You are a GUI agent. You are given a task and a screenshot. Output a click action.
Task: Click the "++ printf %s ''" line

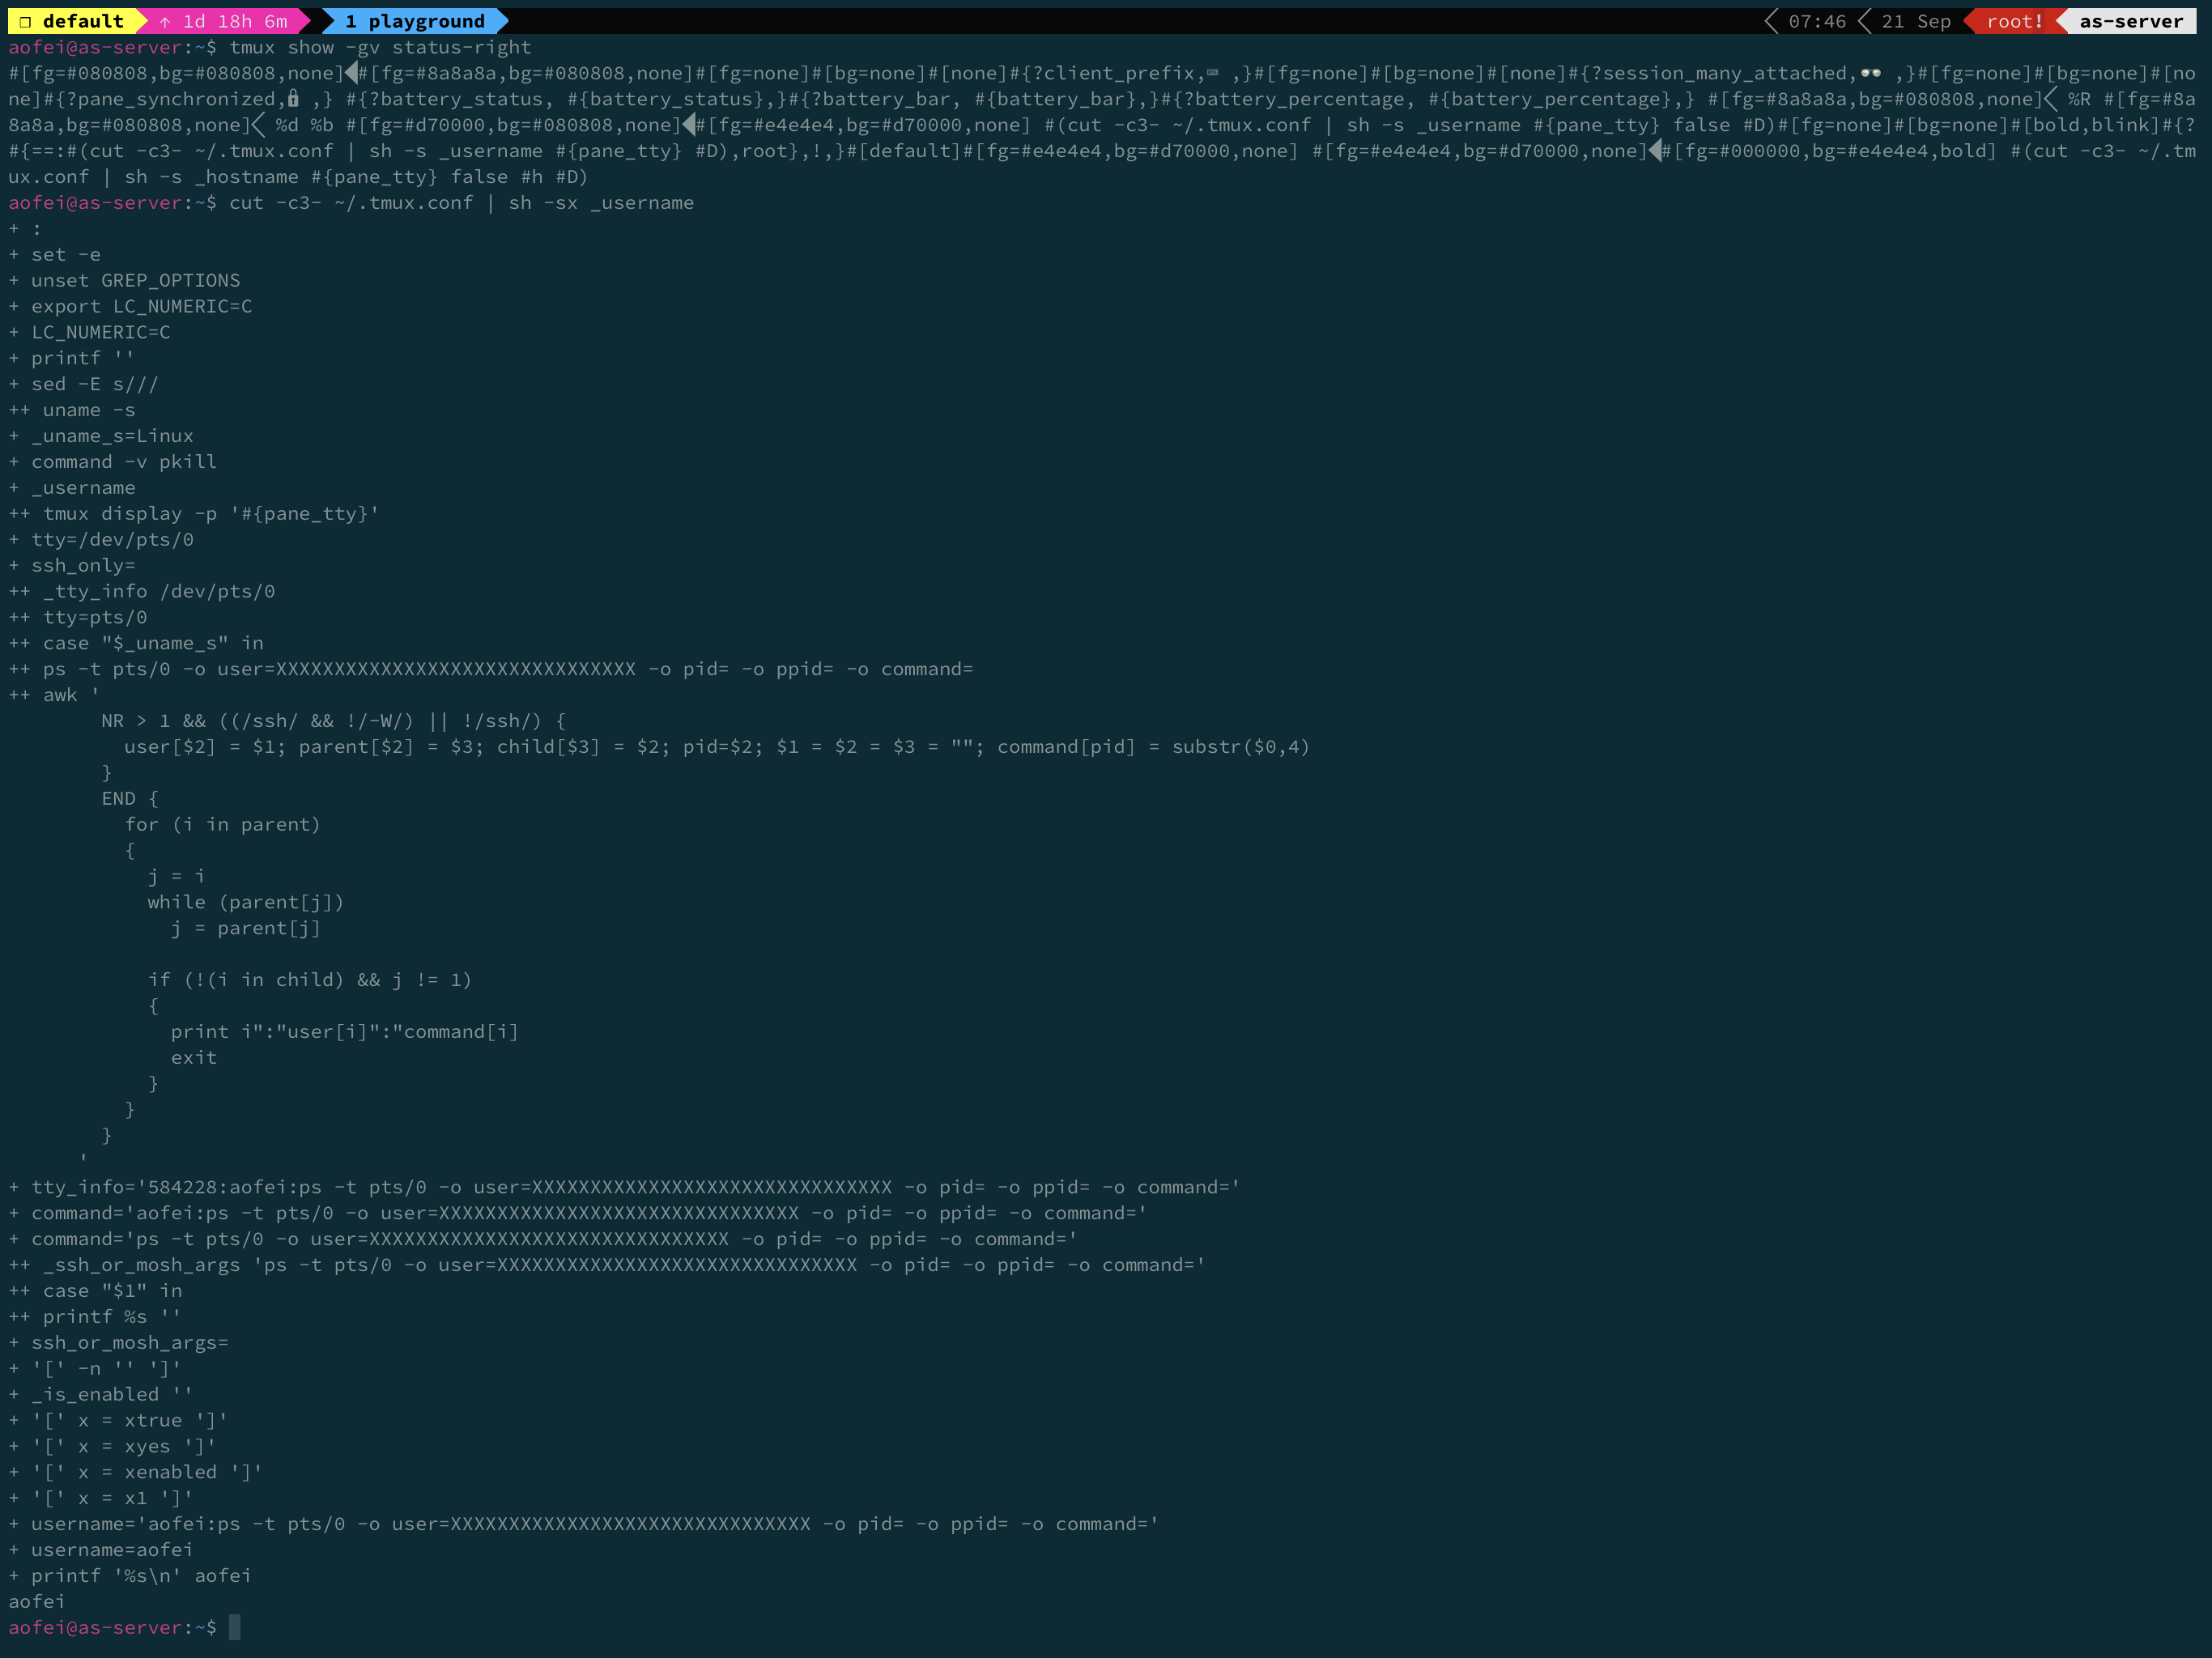[95, 1318]
